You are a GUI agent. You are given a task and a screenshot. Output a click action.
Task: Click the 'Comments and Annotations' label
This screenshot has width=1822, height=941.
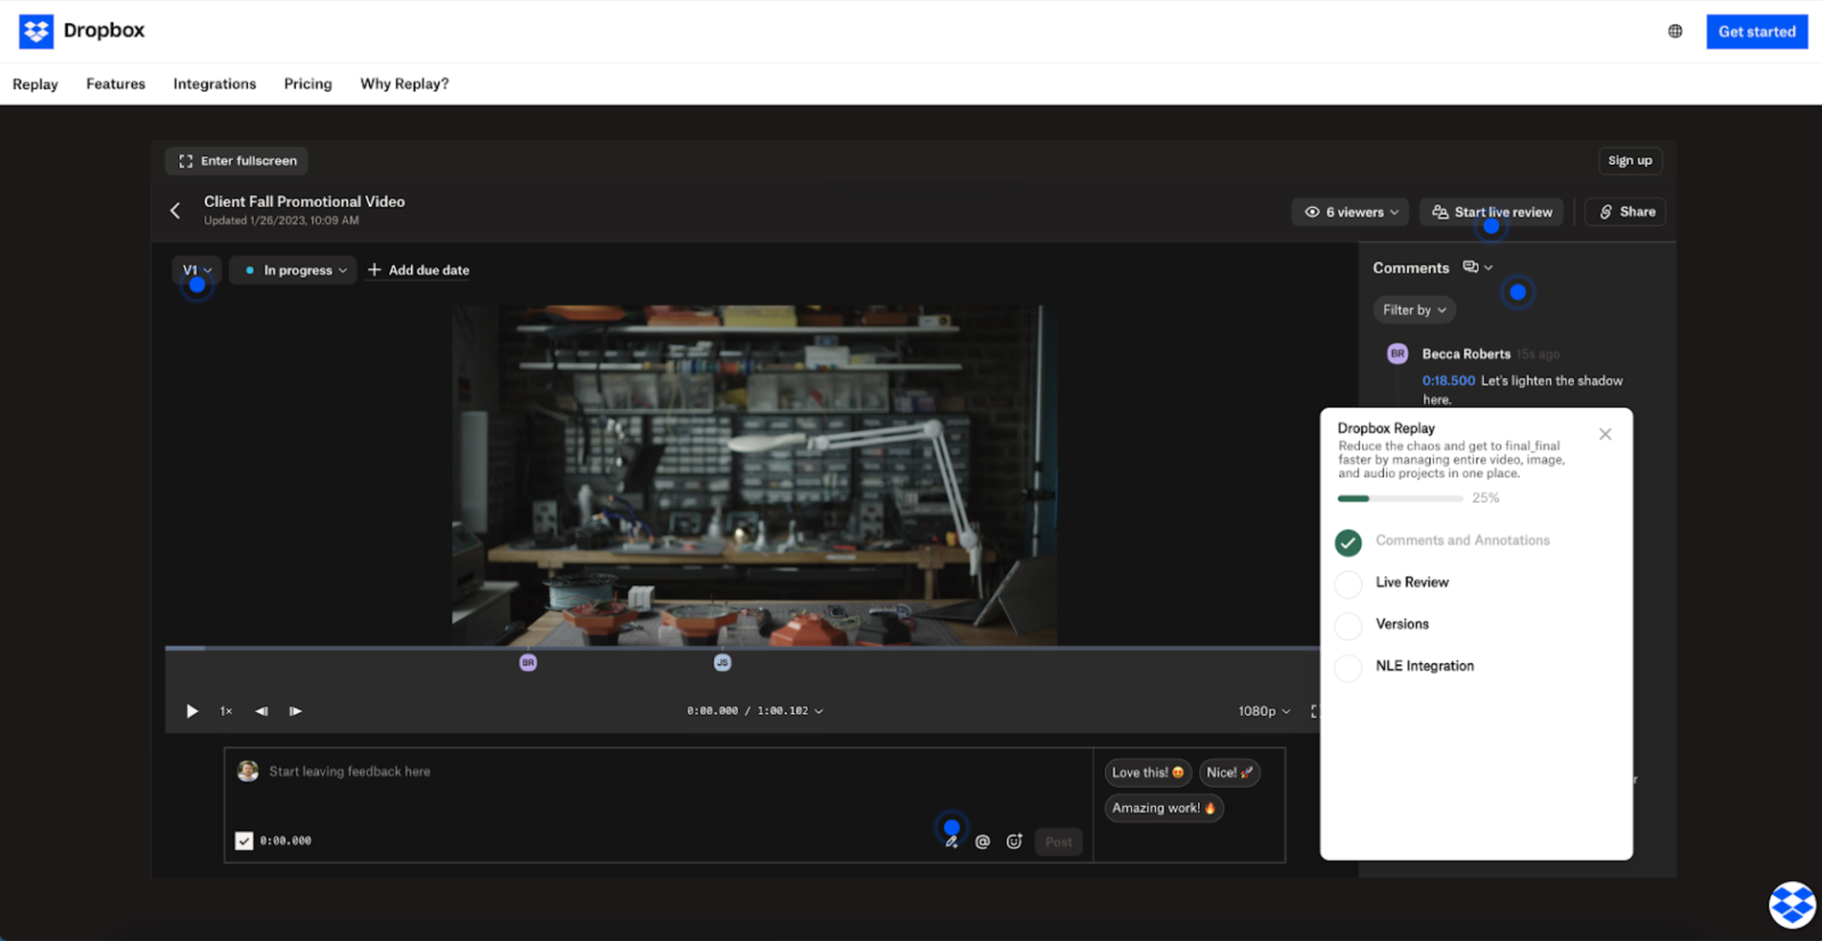click(x=1462, y=540)
